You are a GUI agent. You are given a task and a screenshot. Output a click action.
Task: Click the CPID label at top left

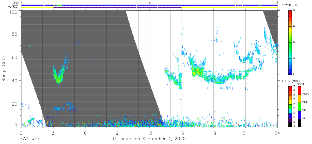[15, 3]
